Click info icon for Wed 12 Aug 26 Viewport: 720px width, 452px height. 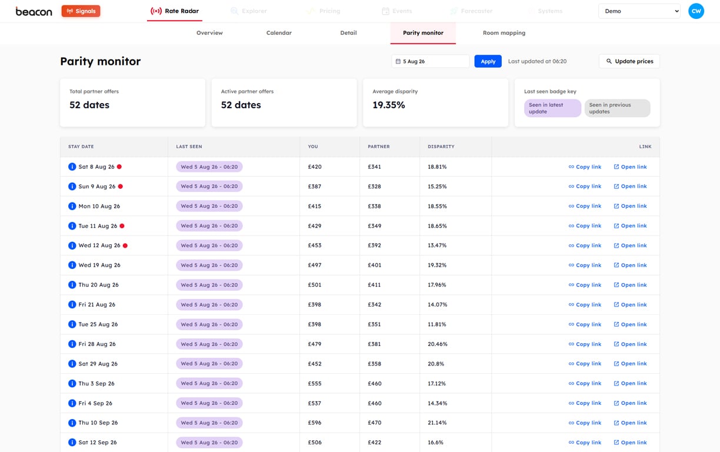click(x=72, y=245)
